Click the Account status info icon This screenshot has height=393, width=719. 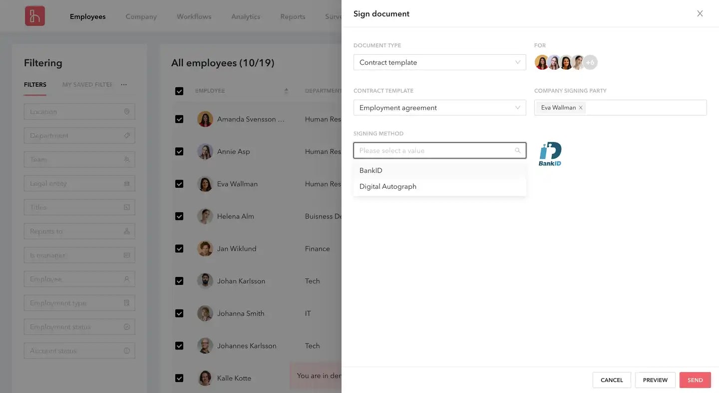[127, 351]
